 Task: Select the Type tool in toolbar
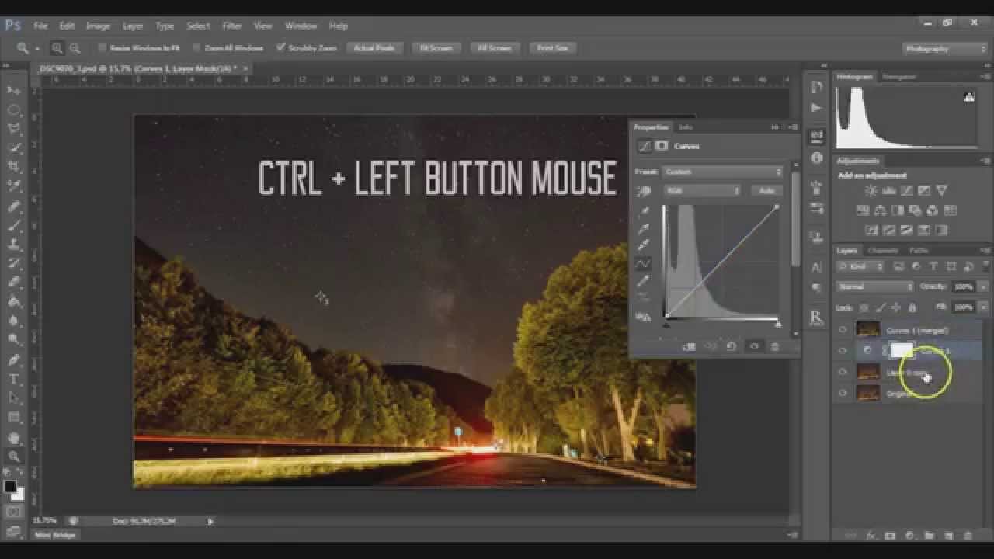click(14, 379)
